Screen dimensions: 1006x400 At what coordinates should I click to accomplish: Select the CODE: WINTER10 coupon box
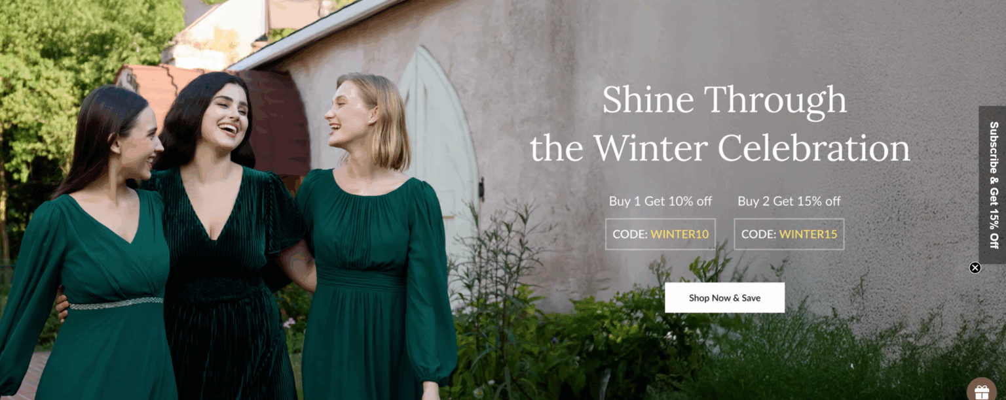(x=660, y=234)
